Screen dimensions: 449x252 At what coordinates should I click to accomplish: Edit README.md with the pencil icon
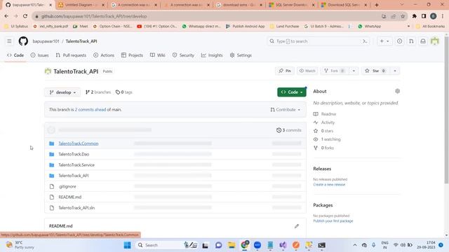coord(297,226)
